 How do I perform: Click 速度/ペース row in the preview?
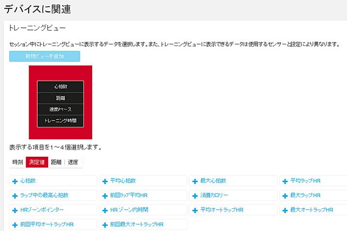[x=60, y=109]
